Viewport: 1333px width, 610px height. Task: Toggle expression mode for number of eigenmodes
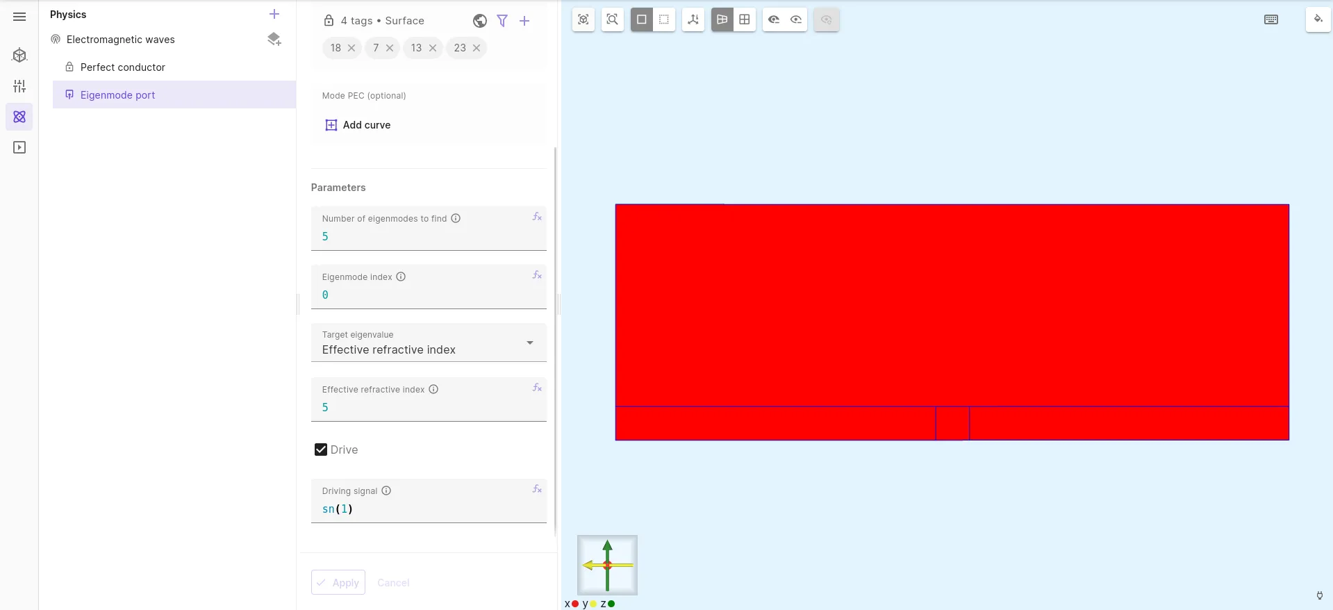click(537, 217)
